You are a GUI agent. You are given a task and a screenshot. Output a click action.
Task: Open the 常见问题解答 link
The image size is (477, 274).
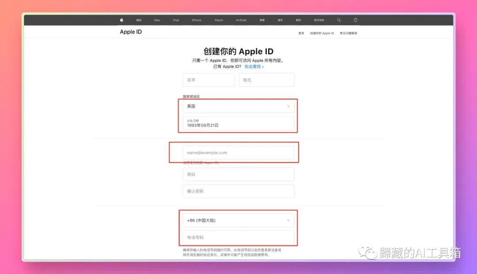[x=348, y=33]
